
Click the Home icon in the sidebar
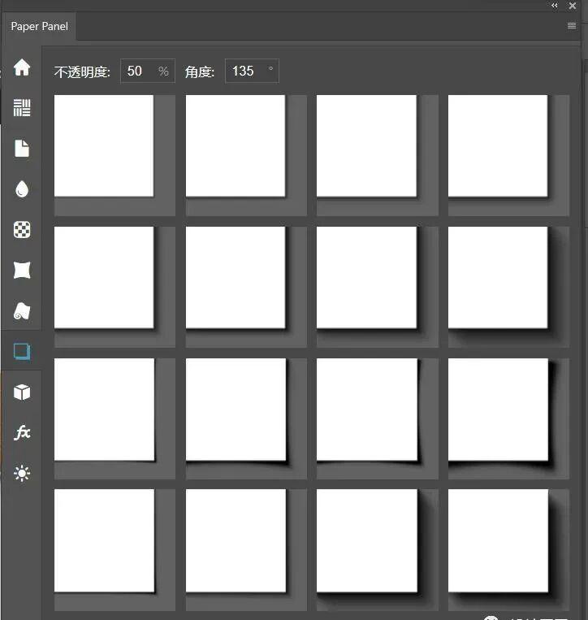(x=22, y=67)
